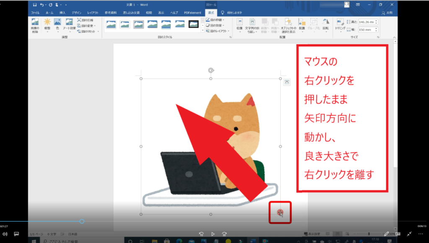
Task: Toggle the video player mute speaker
Action: click(x=5, y=234)
